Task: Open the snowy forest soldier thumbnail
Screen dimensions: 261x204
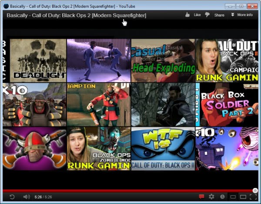Action: click(x=163, y=105)
